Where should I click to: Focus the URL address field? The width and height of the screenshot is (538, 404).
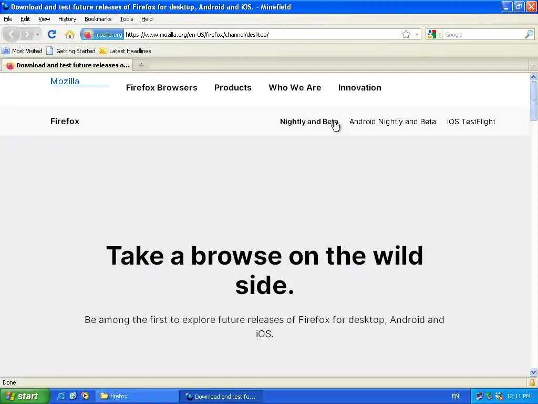click(x=263, y=35)
